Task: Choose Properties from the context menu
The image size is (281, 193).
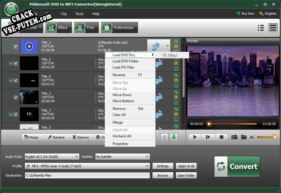Action: (120, 144)
